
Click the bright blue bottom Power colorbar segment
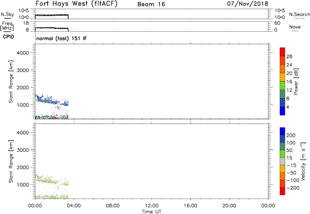(282, 111)
